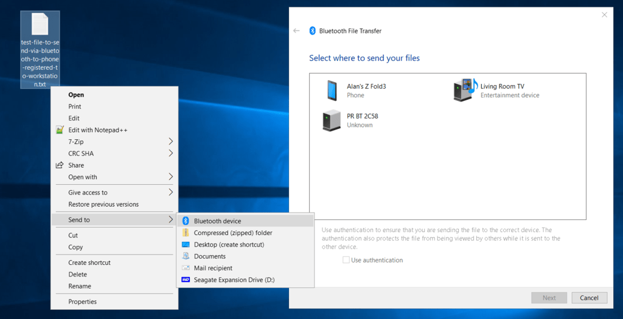Click the Bluetooth icon in Send to submenu
The height and width of the screenshot is (319, 623).
point(187,221)
